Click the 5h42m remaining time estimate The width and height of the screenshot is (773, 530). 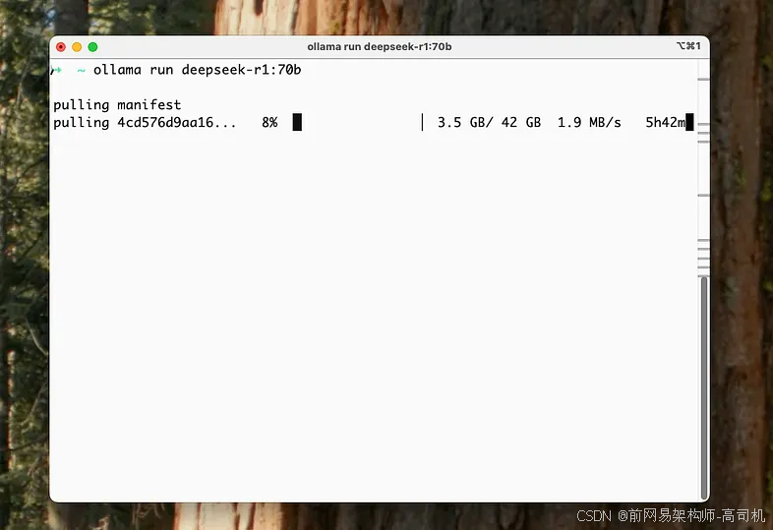click(x=665, y=122)
